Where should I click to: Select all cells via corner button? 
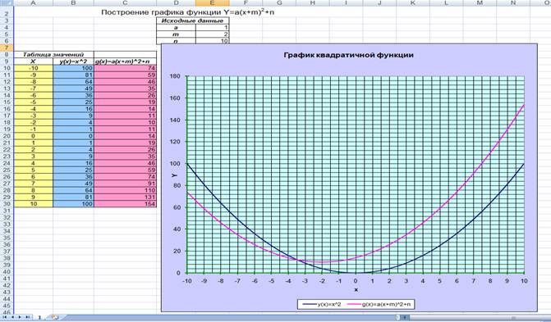tap(7, 2)
